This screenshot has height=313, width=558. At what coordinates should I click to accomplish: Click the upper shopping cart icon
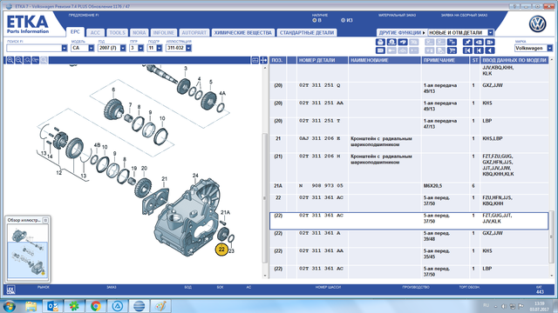tap(452, 43)
